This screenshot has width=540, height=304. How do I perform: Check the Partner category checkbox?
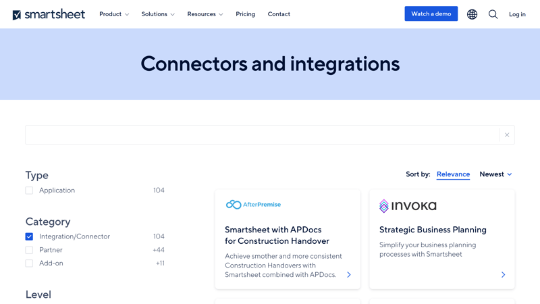(29, 250)
